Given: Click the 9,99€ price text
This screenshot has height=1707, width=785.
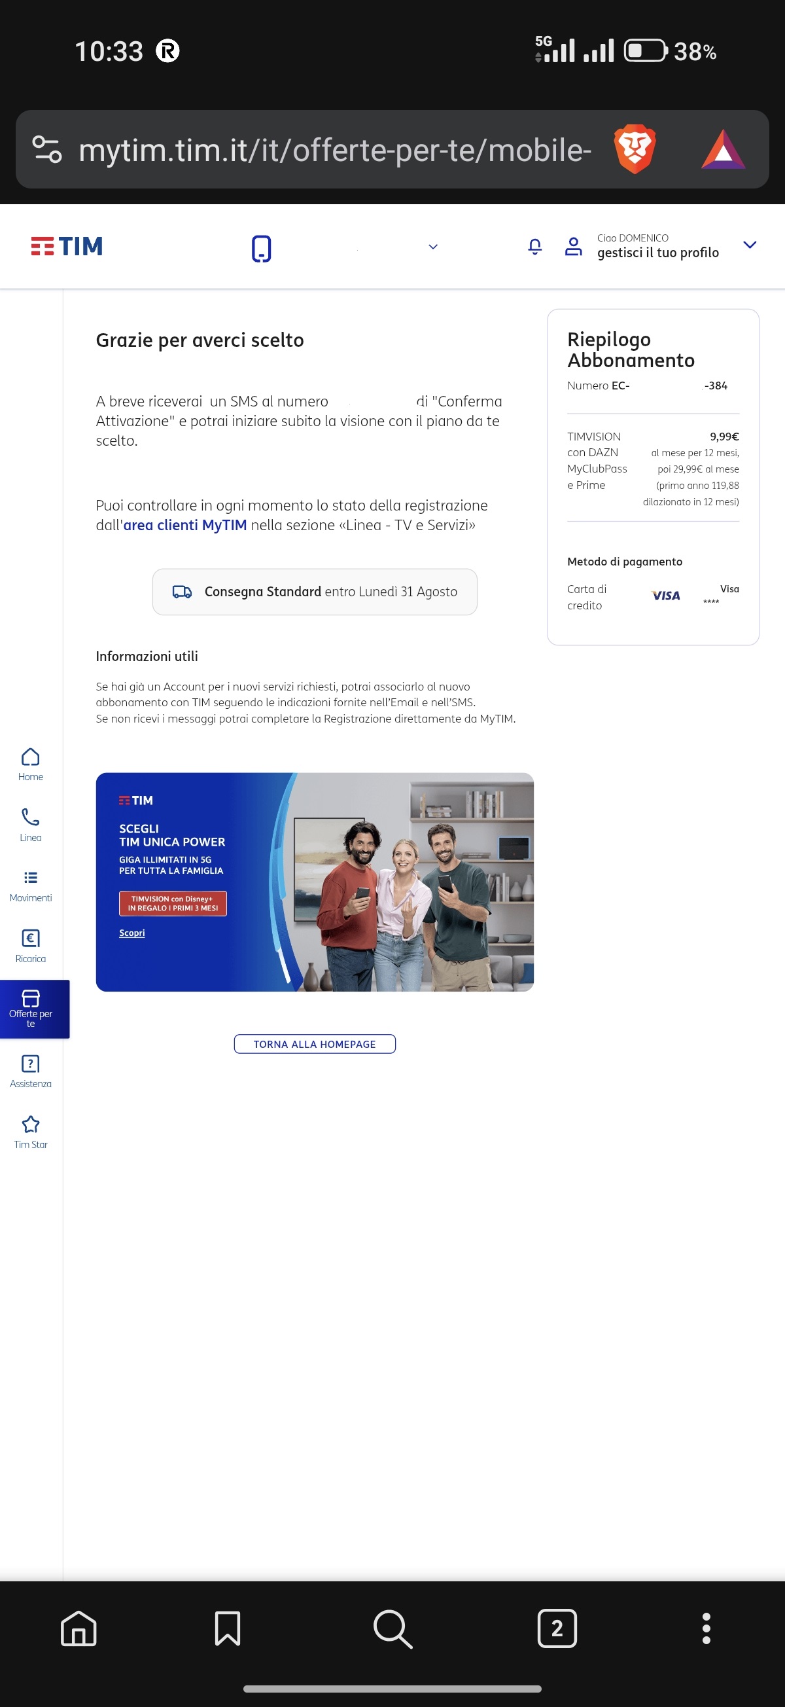Looking at the screenshot, I should click(x=724, y=437).
